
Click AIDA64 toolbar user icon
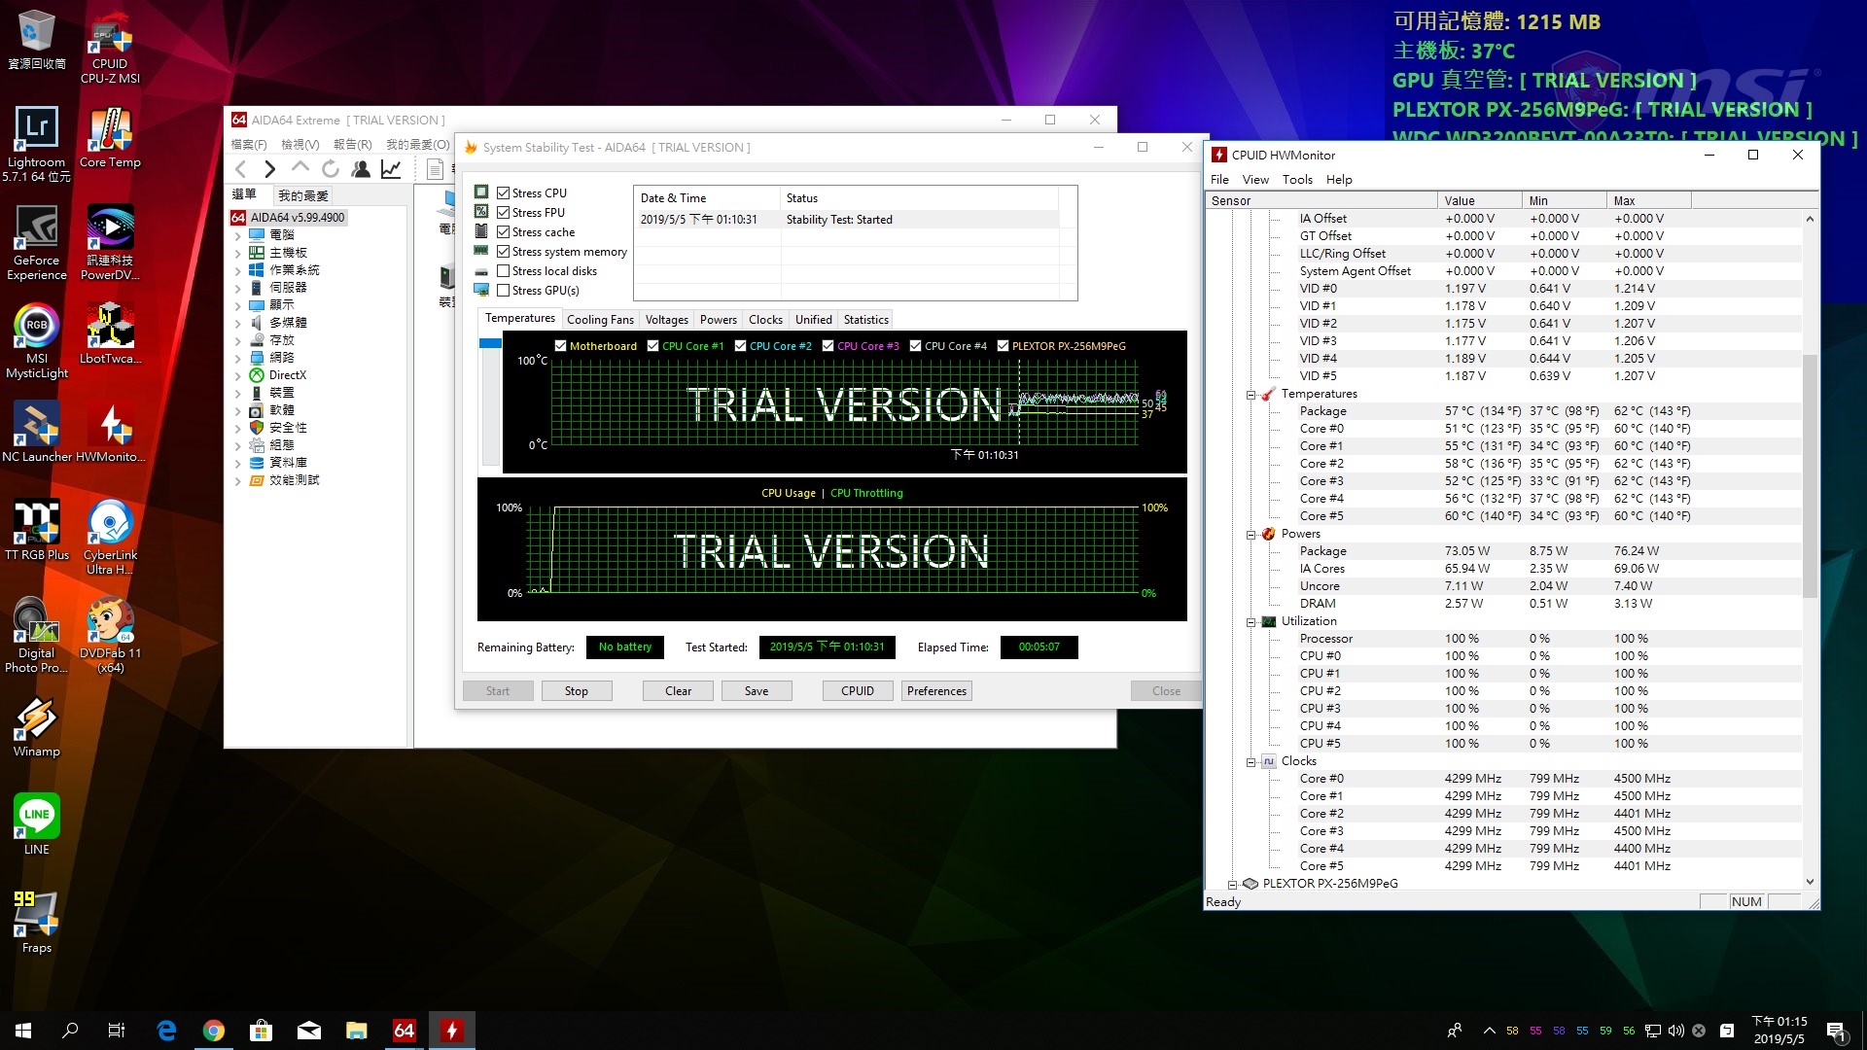coord(361,169)
